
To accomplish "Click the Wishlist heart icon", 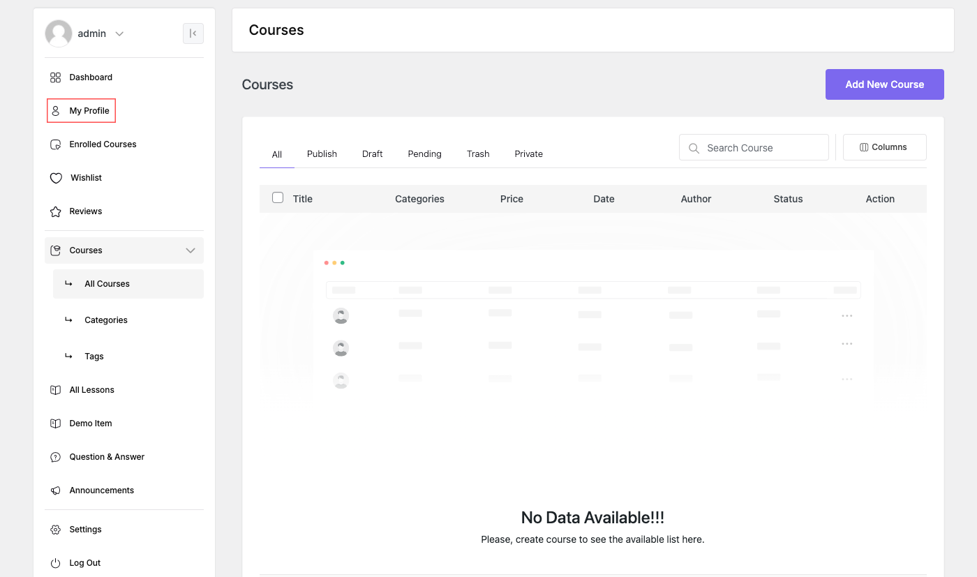I will pos(56,178).
